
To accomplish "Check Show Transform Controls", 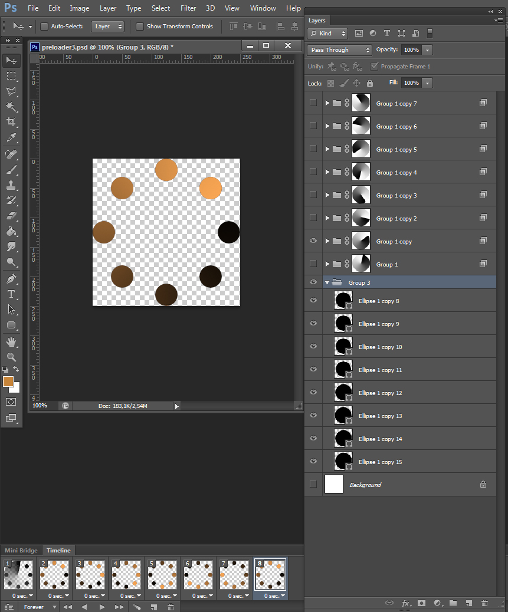I will pos(140,27).
